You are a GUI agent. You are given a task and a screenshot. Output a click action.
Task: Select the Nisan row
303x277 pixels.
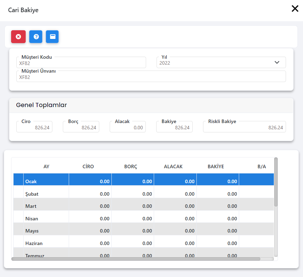(x=144, y=217)
